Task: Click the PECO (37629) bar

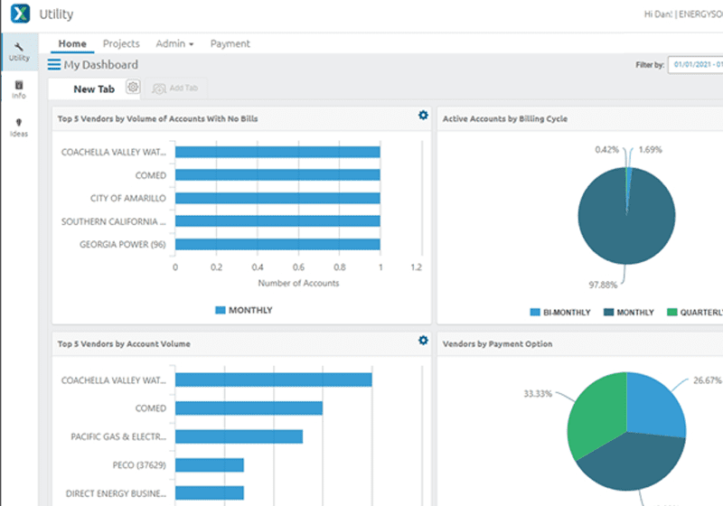Action: 210,465
